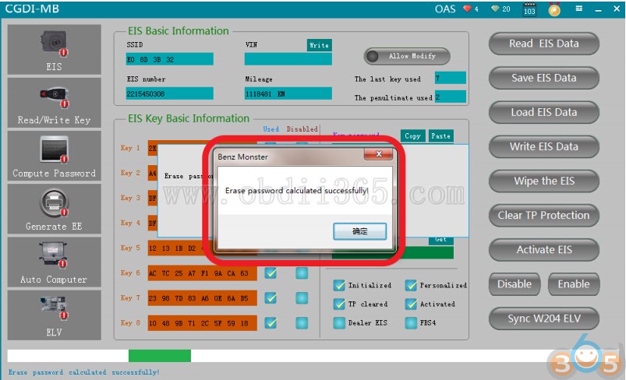Click Key 6 hash field AC 7C 25
The image size is (626, 380).
pyautogui.click(x=203, y=273)
